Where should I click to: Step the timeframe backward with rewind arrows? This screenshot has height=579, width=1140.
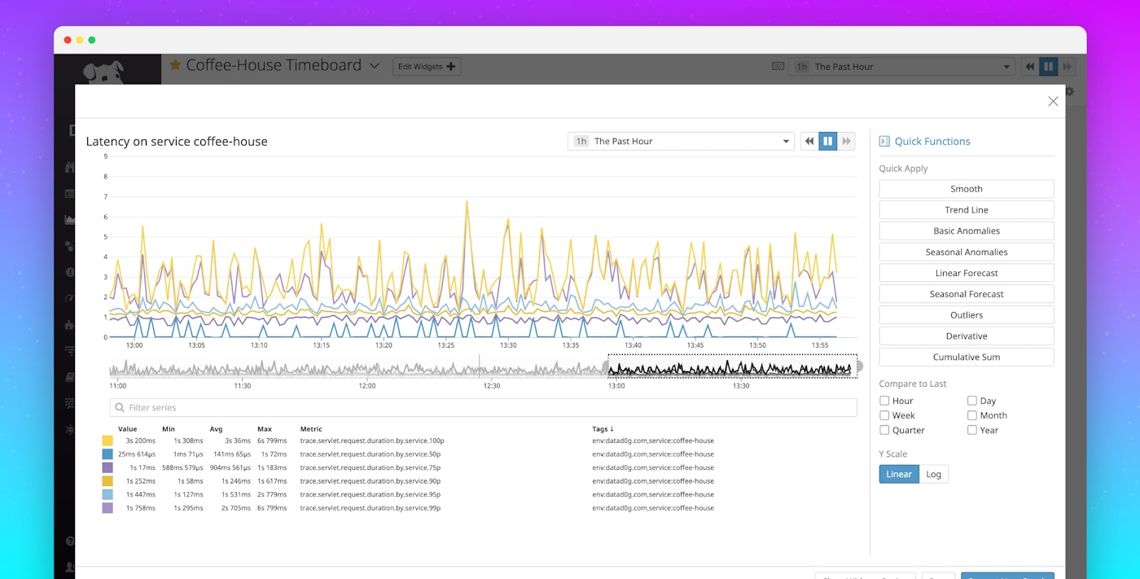pyautogui.click(x=809, y=140)
